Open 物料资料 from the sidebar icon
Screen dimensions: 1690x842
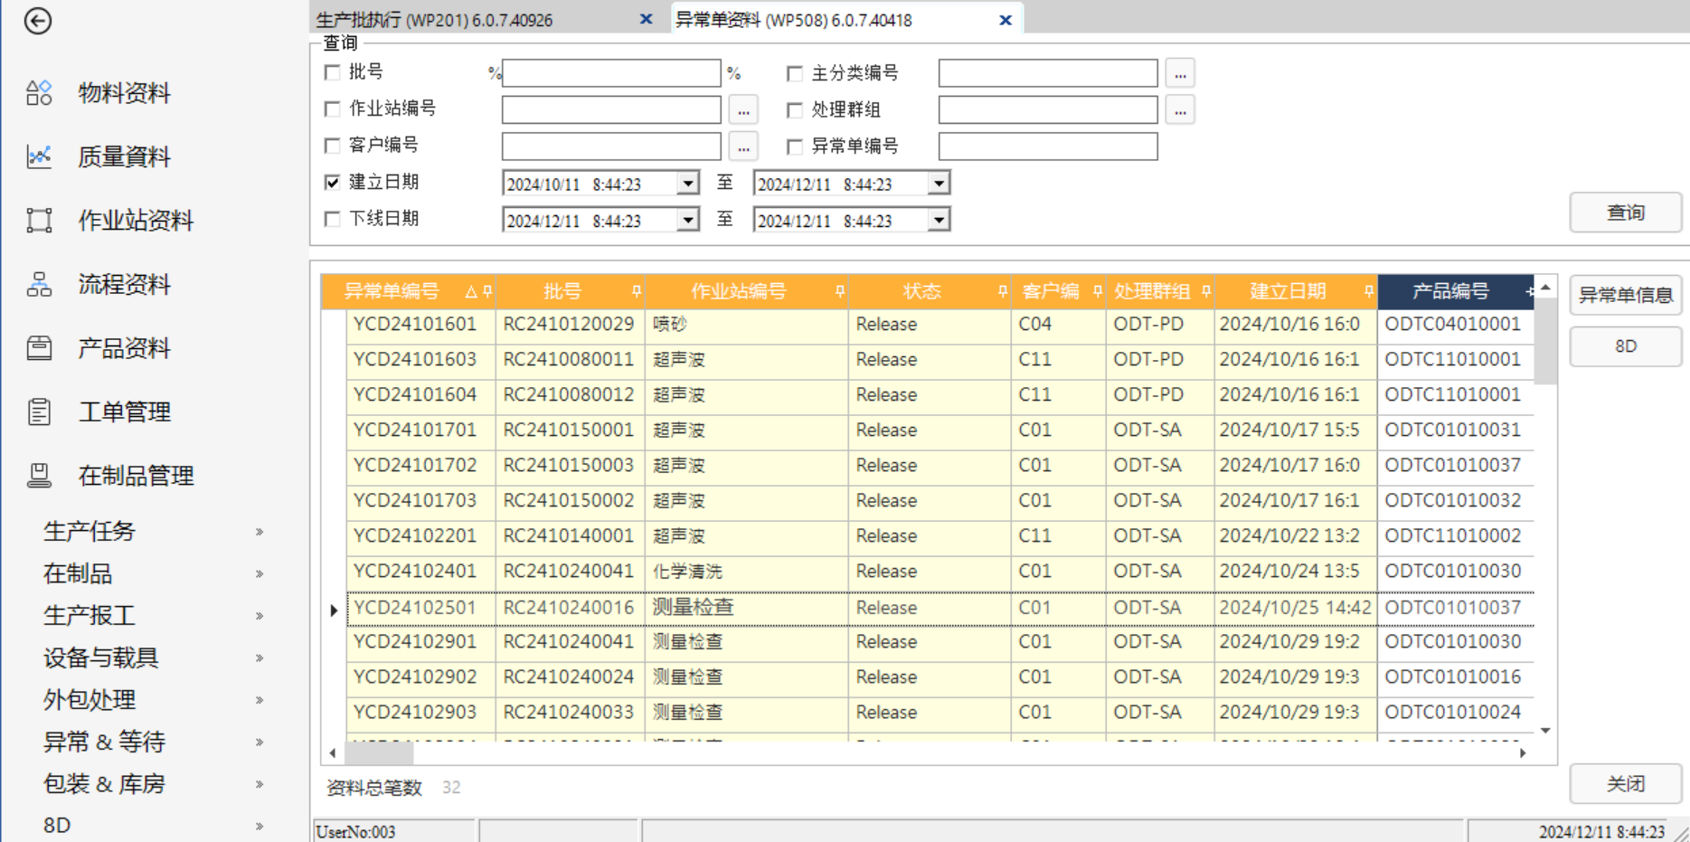click(x=39, y=93)
